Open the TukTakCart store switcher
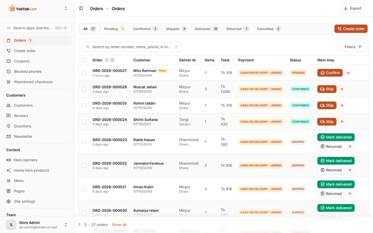 (66, 8)
